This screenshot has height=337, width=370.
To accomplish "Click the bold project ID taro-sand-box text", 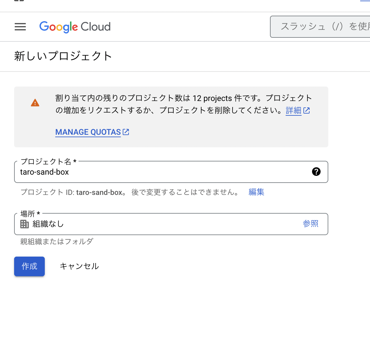I will (x=99, y=192).
